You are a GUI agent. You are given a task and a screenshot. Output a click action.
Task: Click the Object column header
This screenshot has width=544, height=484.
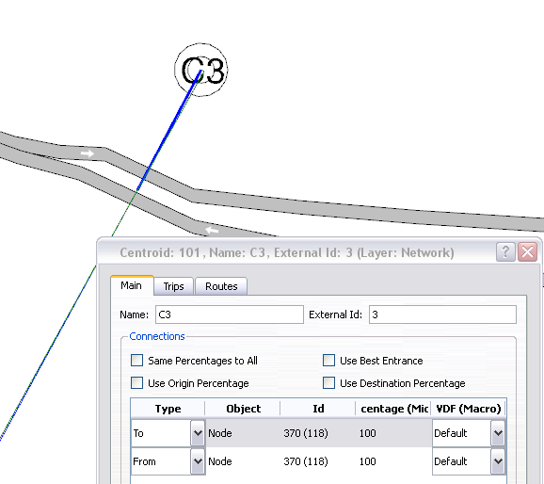[243, 409]
